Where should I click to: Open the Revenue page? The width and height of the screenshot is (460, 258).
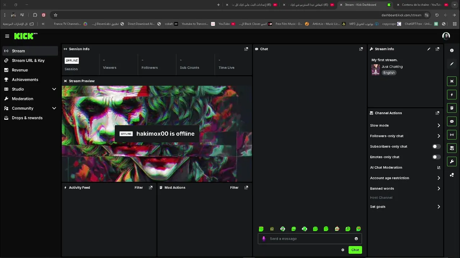click(x=29, y=70)
